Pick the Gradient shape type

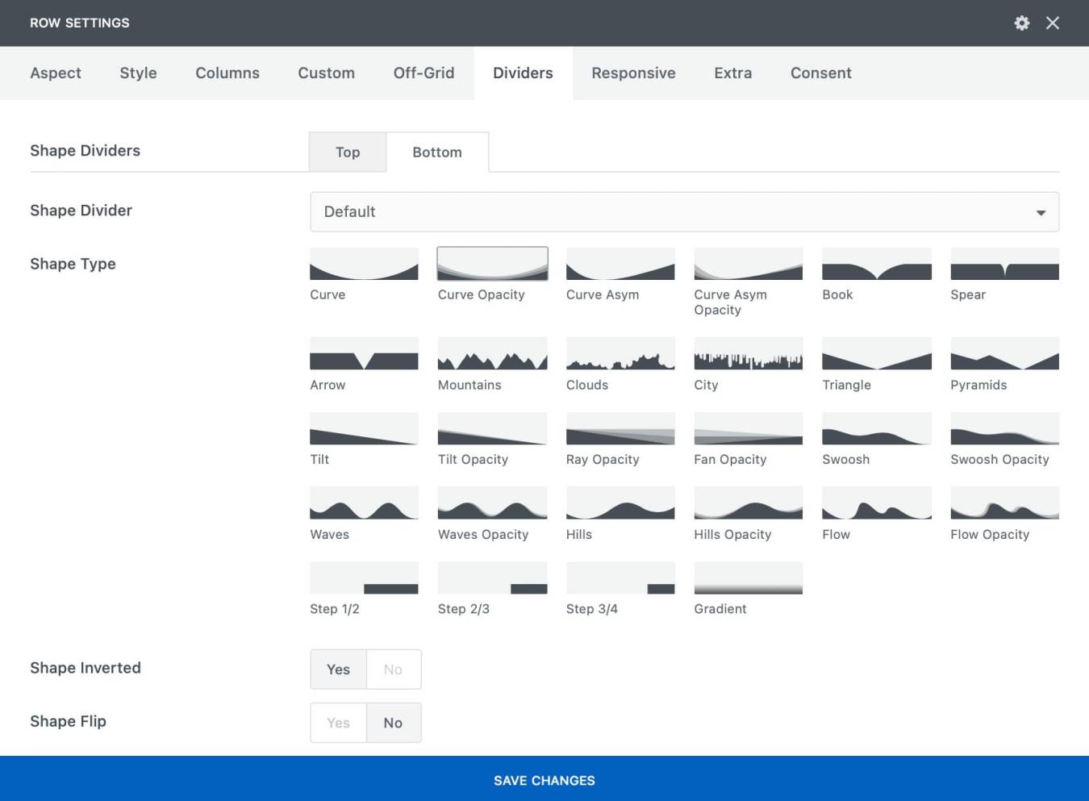748,578
